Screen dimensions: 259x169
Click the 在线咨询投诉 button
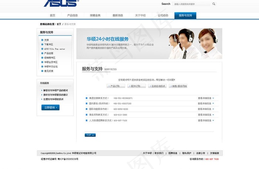click(x=157, y=86)
